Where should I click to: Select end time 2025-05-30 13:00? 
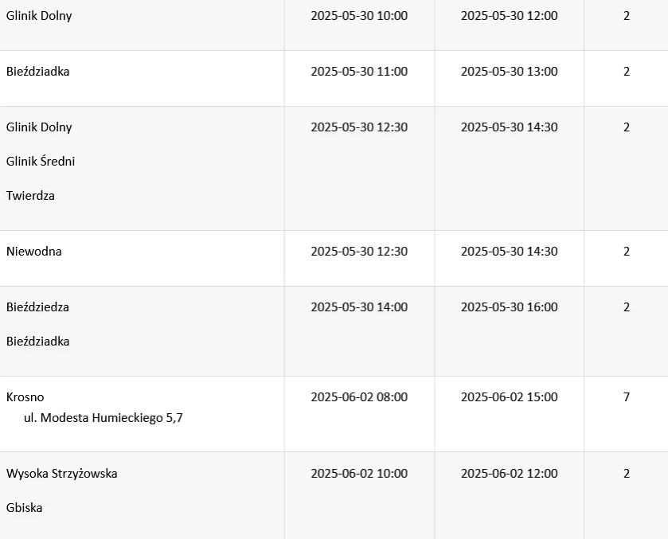coord(509,72)
